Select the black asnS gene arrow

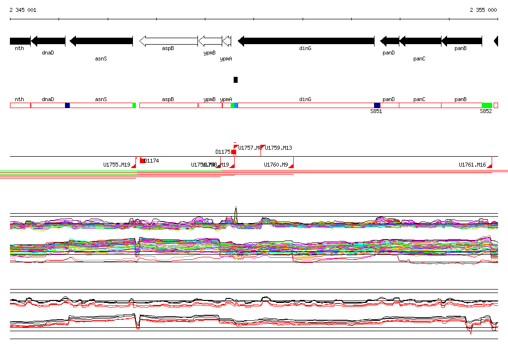coord(101,41)
